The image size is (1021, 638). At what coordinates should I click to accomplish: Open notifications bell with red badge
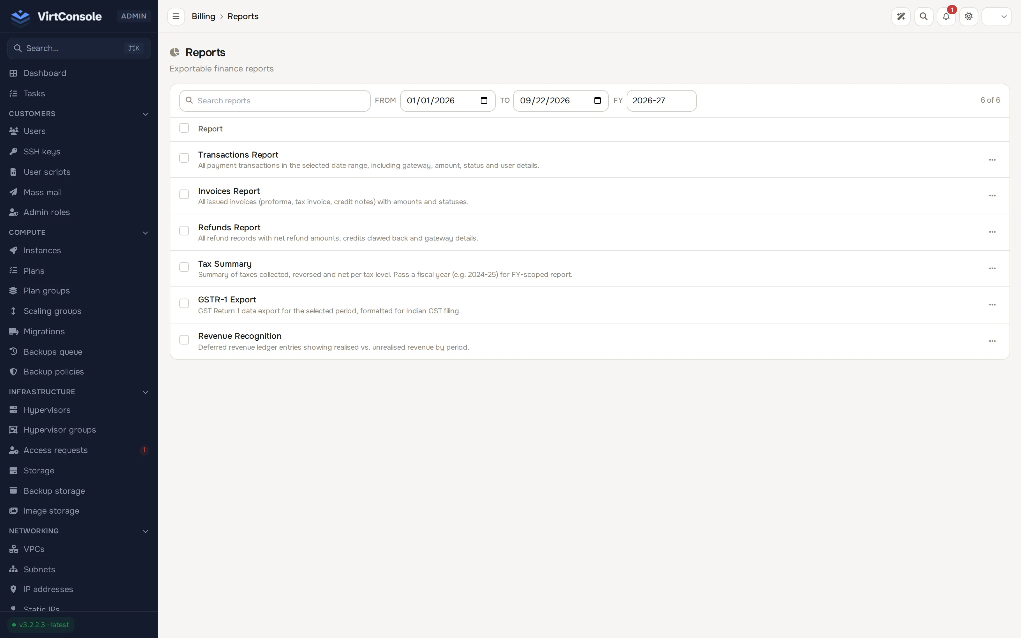point(946,17)
